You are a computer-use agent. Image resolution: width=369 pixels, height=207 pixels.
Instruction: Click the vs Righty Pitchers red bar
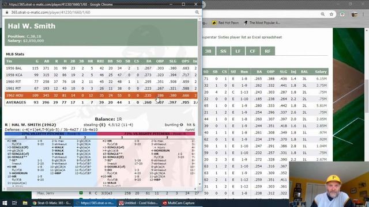pyautogui.click(x=146, y=134)
